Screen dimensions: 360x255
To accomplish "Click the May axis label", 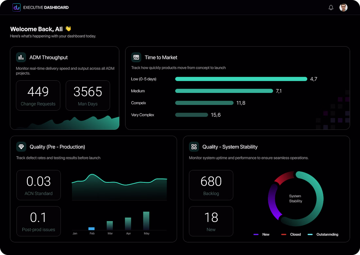I will point(147,233).
